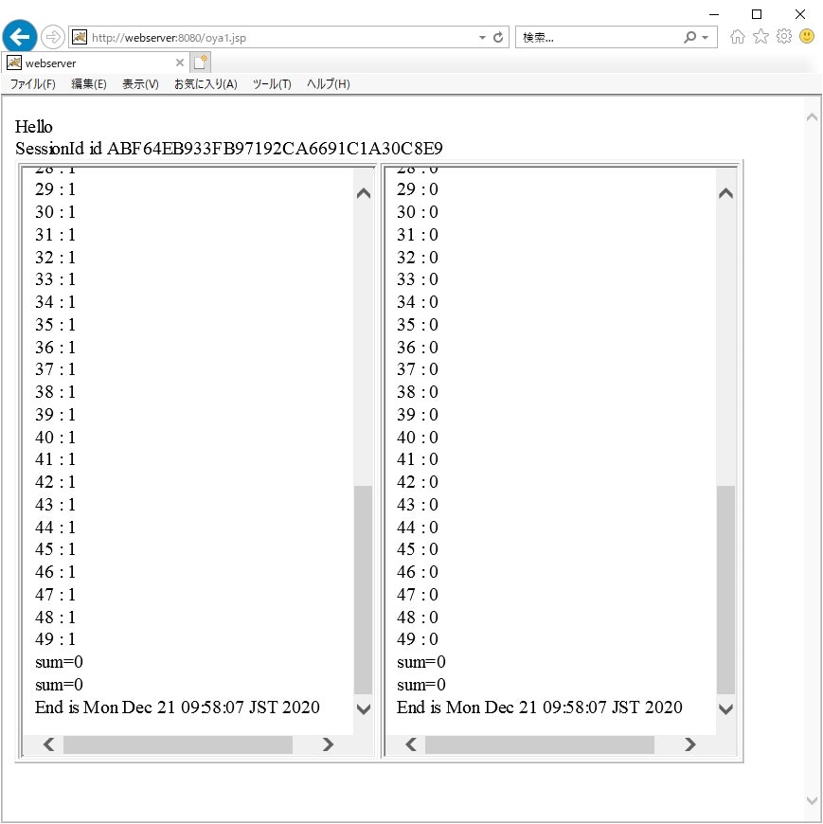Click right frame's scroll right arrow

coord(690,744)
